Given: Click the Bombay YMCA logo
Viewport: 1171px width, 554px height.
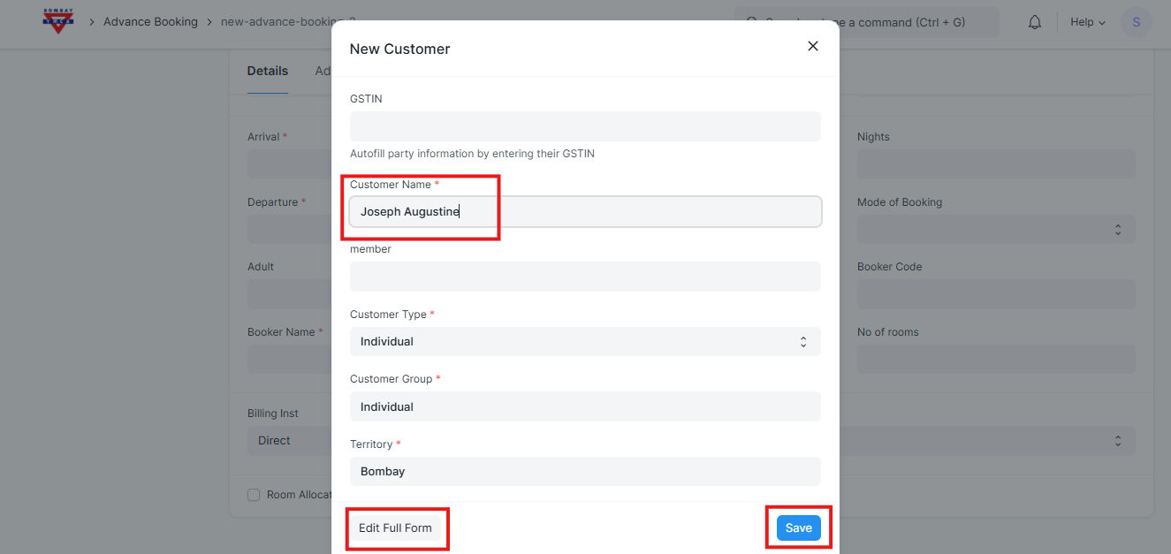Looking at the screenshot, I should tap(58, 21).
